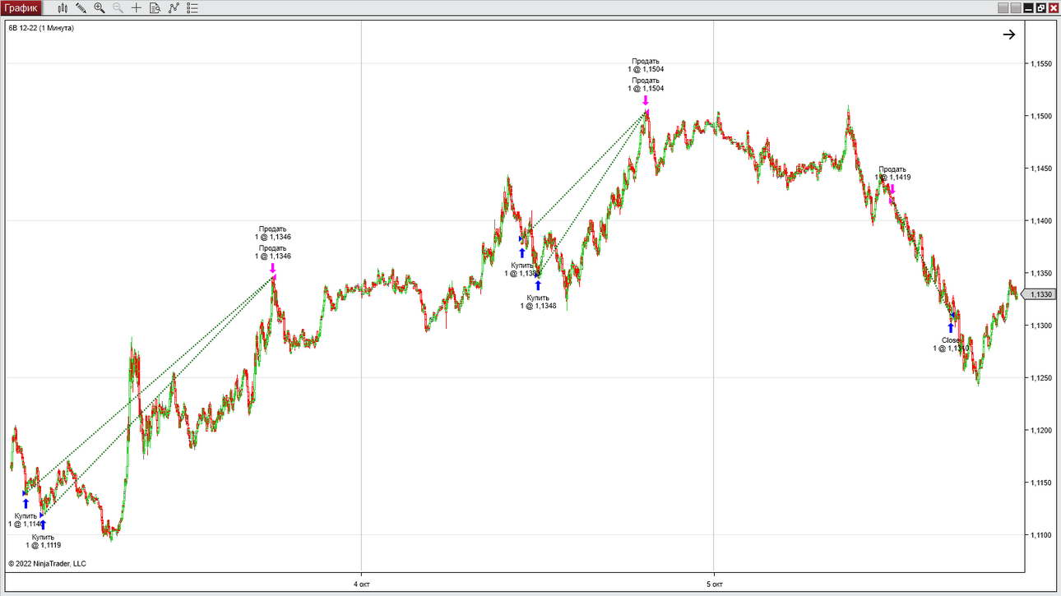The image size is (1061, 596).
Task: Click the 1,1450 price axis label
Action: coord(1041,169)
